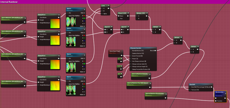Click Invert Fresnel (B) input pin
Image resolution: width=230 pixels, height=108 pixels.
131,56
